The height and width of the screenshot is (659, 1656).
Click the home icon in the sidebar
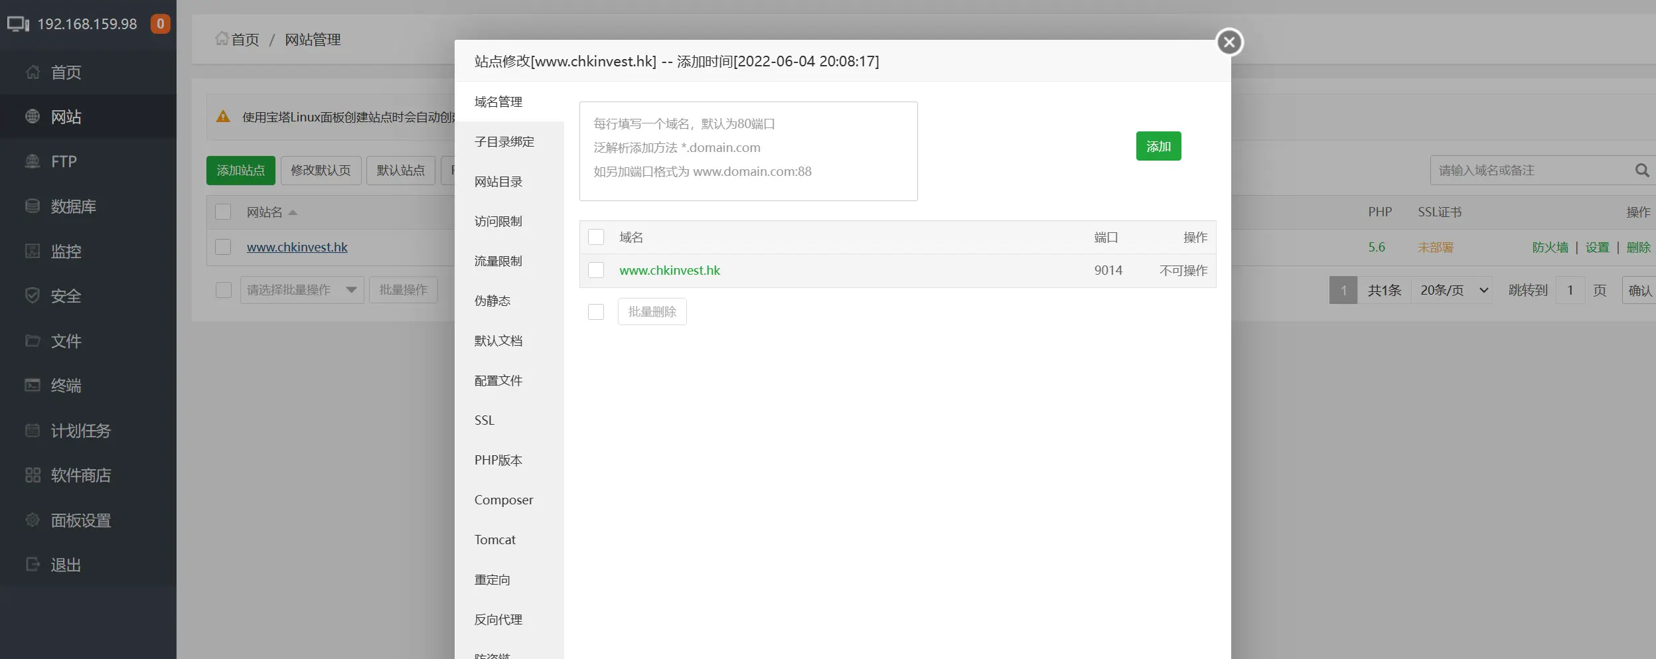tap(33, 72)
